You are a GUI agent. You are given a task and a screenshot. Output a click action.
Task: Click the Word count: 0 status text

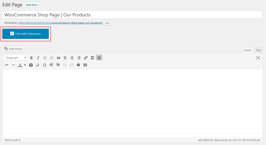click(13, 140)
